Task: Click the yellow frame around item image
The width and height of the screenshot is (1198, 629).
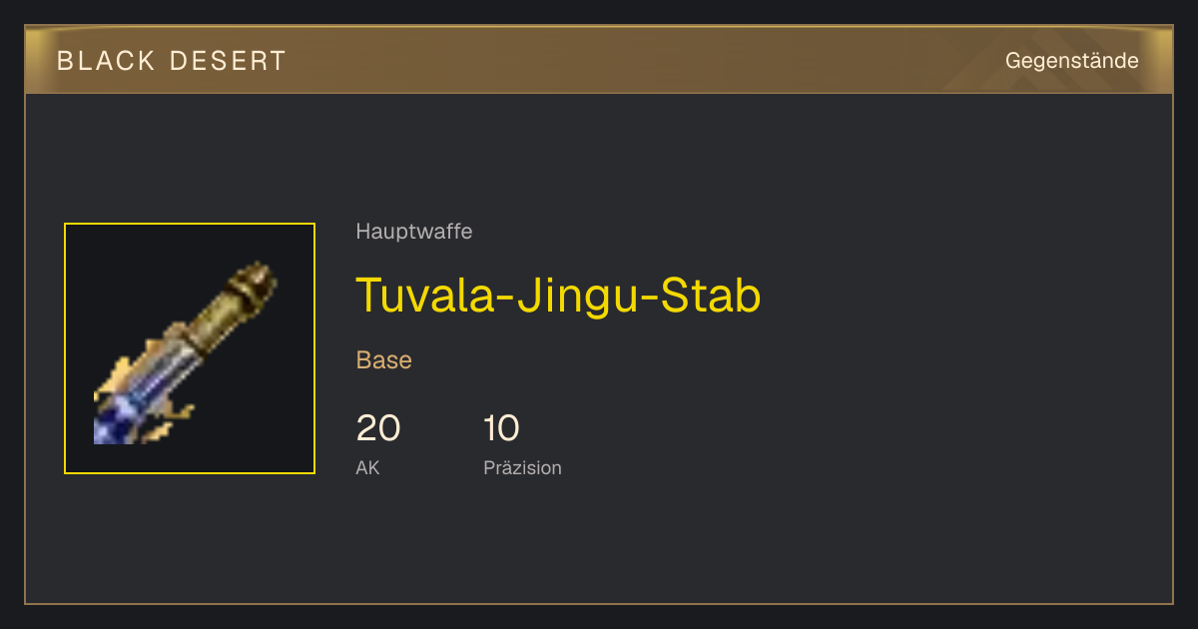Action: (x=190, y=225)
